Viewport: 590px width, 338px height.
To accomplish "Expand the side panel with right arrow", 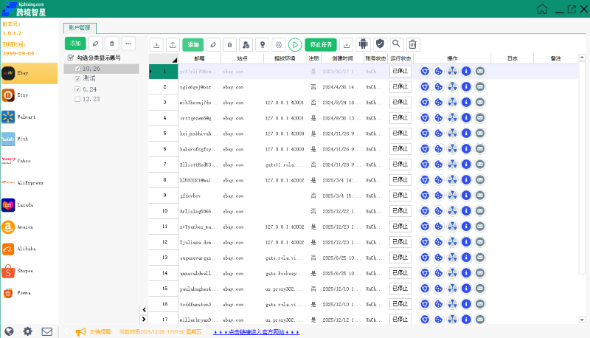I will (143, 320).
